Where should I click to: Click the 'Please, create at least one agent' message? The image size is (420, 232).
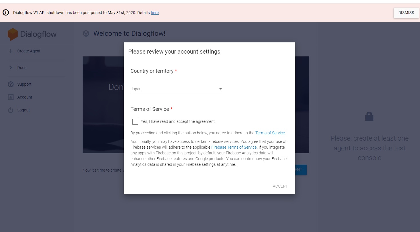tap(369, 148)
